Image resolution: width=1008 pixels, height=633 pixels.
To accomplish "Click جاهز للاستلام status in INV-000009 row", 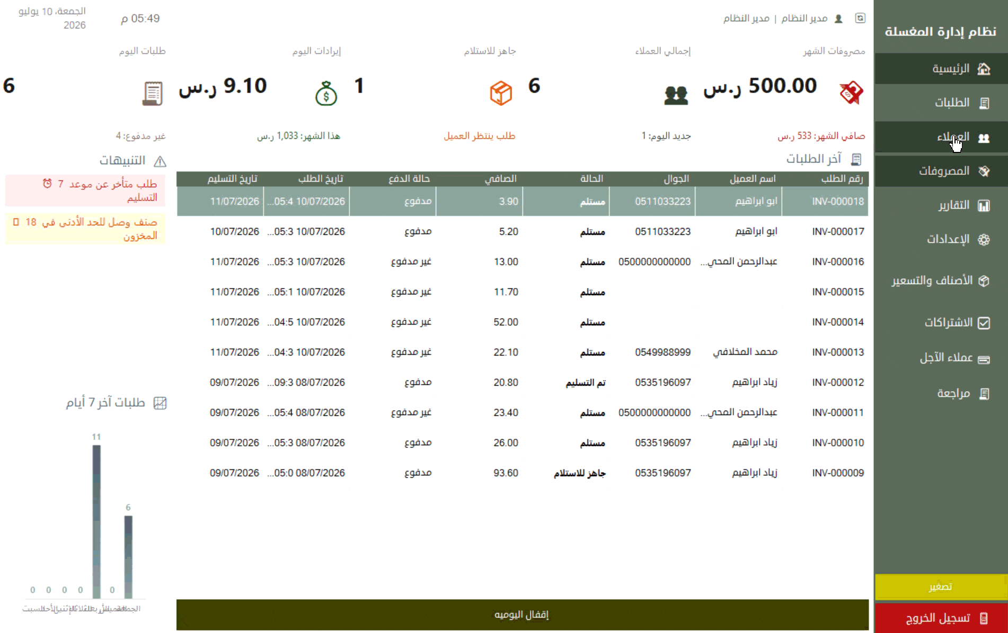I will (579, 473).
